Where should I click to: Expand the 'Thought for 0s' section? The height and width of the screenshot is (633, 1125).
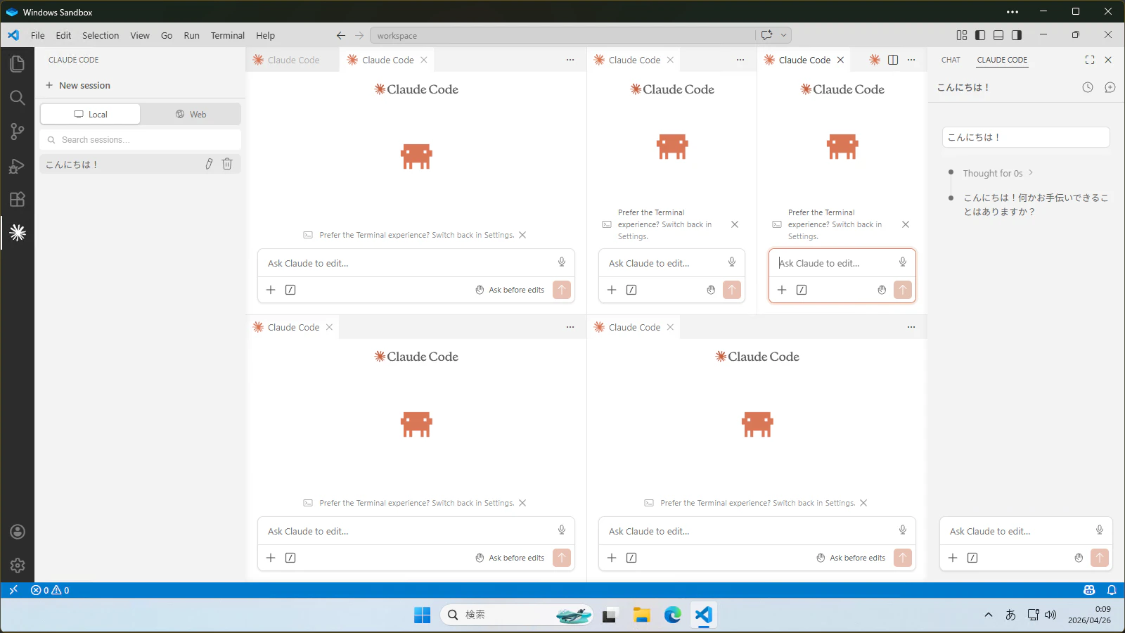coord(998,173)
